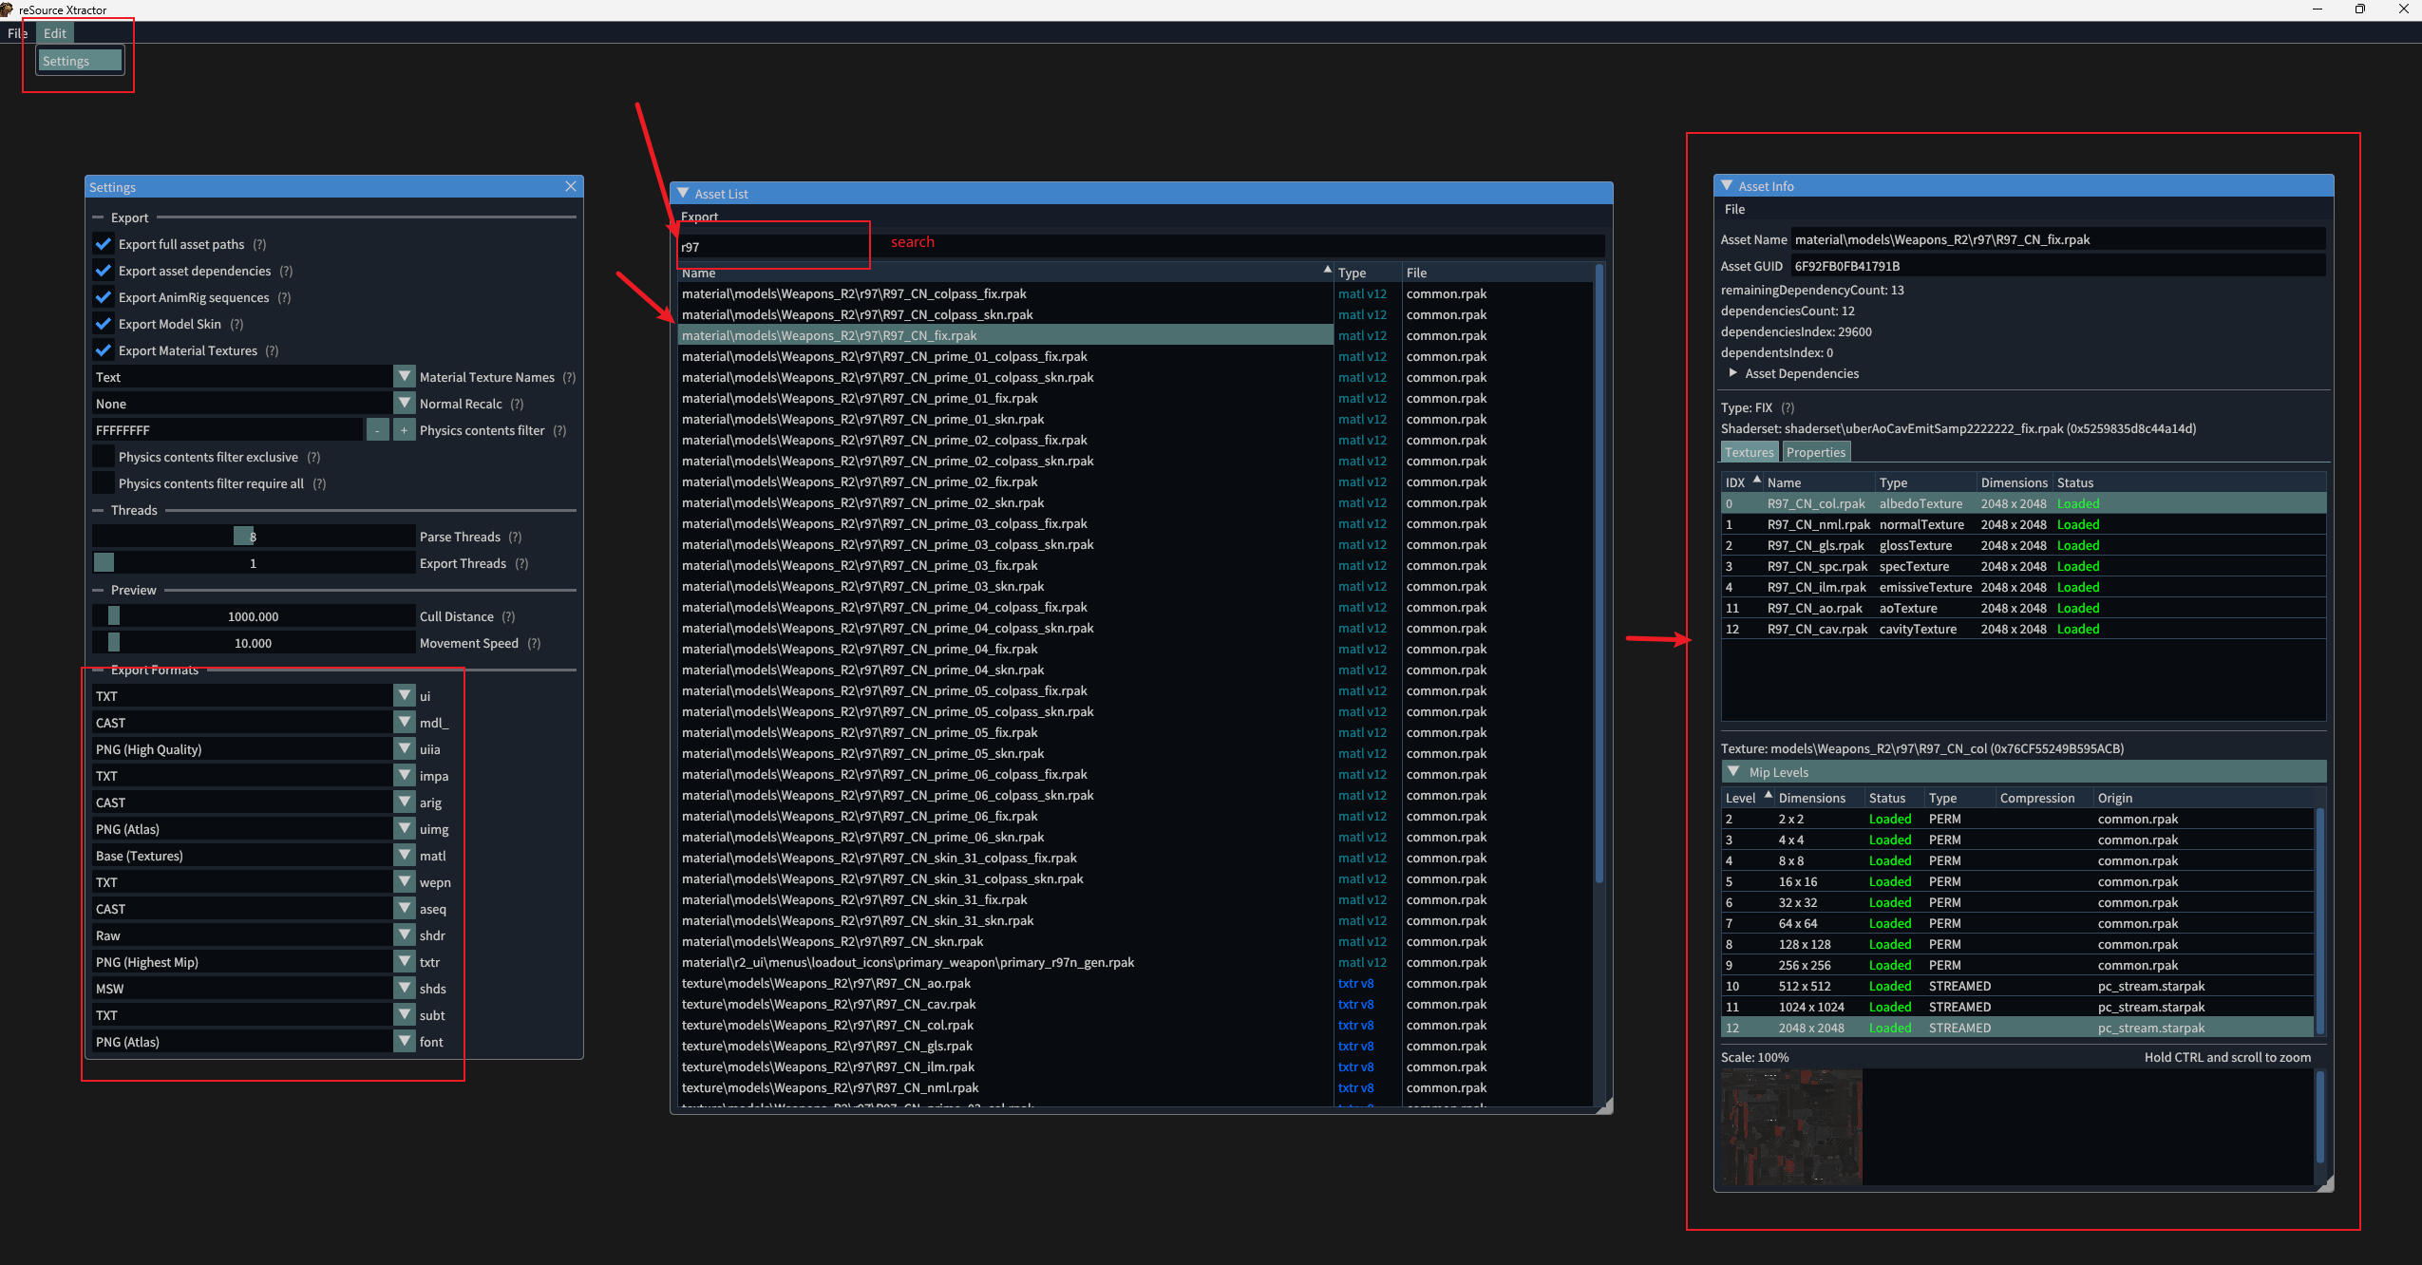Collapse the Mip Levels section
2422x1265 pixels.
point(1733,772)
